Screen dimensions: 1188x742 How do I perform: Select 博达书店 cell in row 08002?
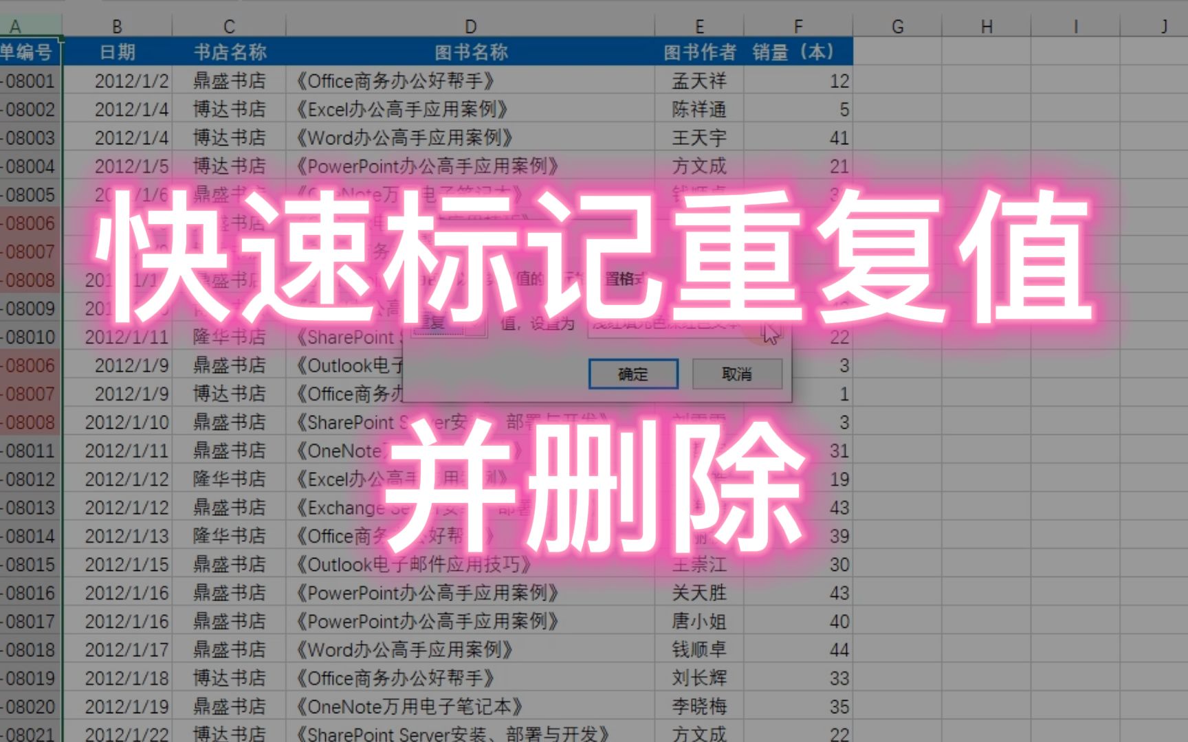coord(229,109)
